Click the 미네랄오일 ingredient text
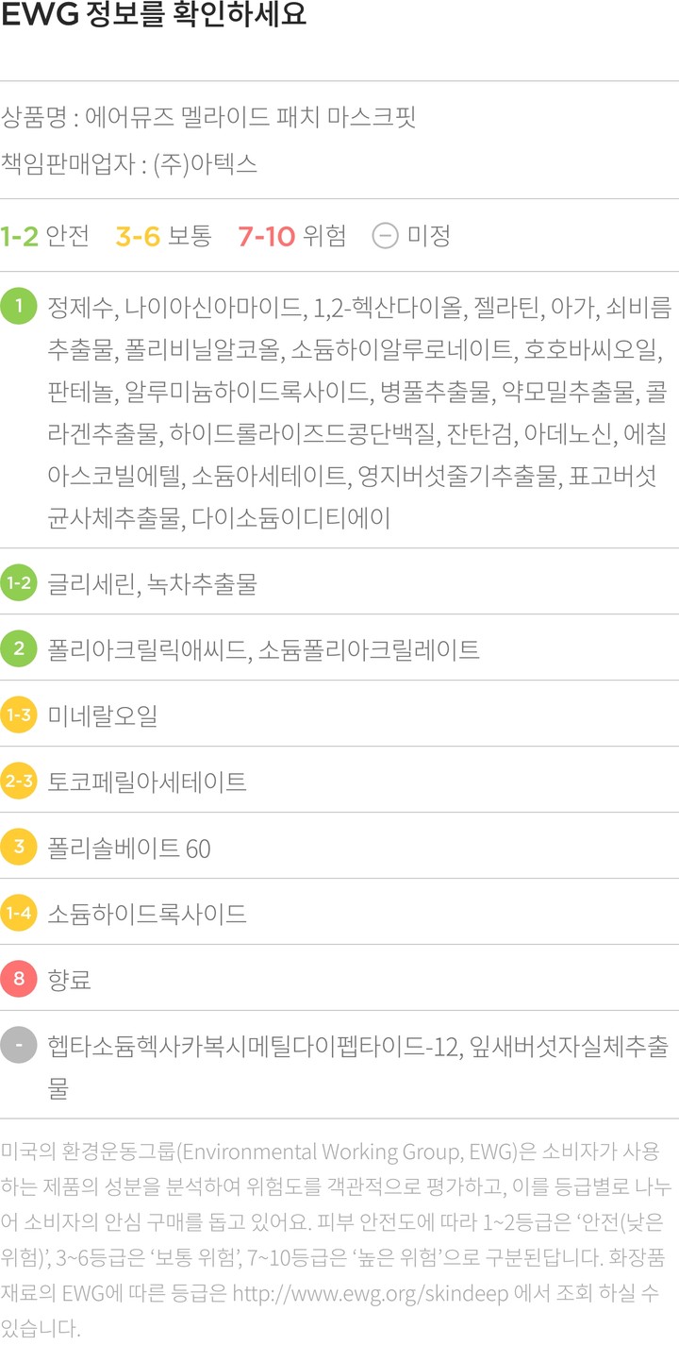Viewport: 679px width, 1345px height. [102, 716]
